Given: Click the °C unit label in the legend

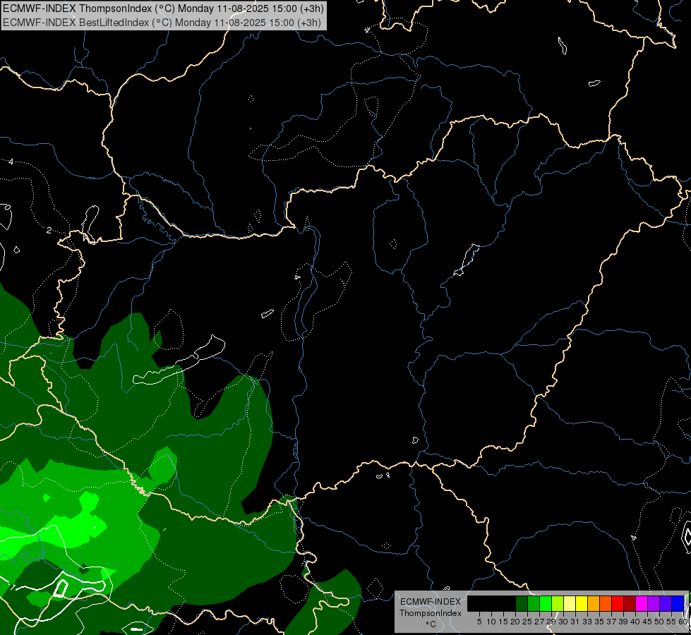Looking at the screenshot, I should [431, 624].
